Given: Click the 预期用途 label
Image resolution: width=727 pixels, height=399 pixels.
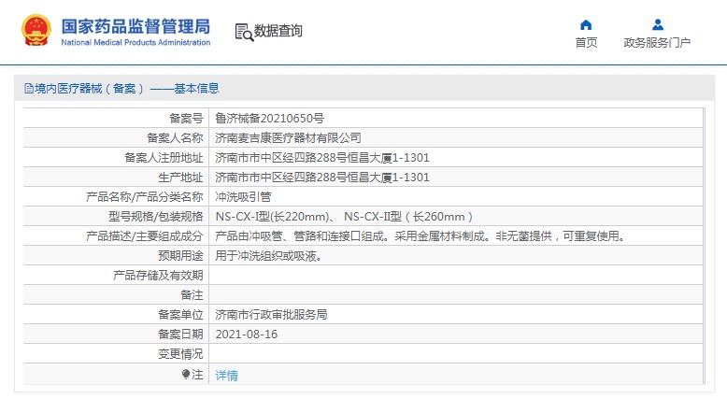Looking at the screenshot, I should [180, 256].
